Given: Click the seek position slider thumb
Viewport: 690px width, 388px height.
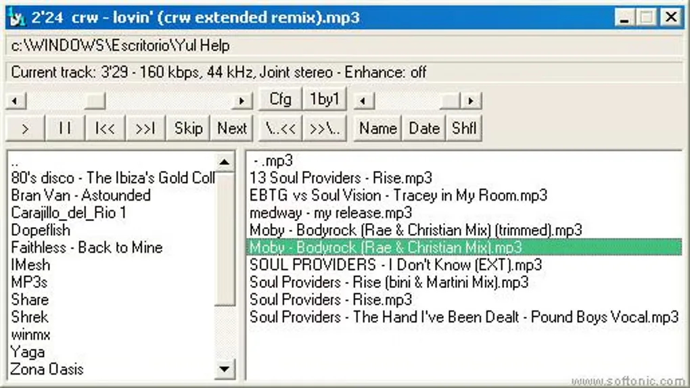Looking at the screenshot, I should click(95, 101).
